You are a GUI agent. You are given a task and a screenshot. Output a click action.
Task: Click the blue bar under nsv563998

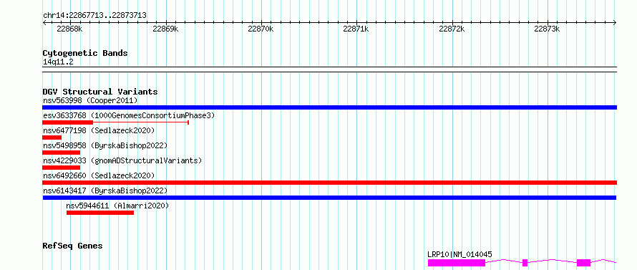[329, 107]
